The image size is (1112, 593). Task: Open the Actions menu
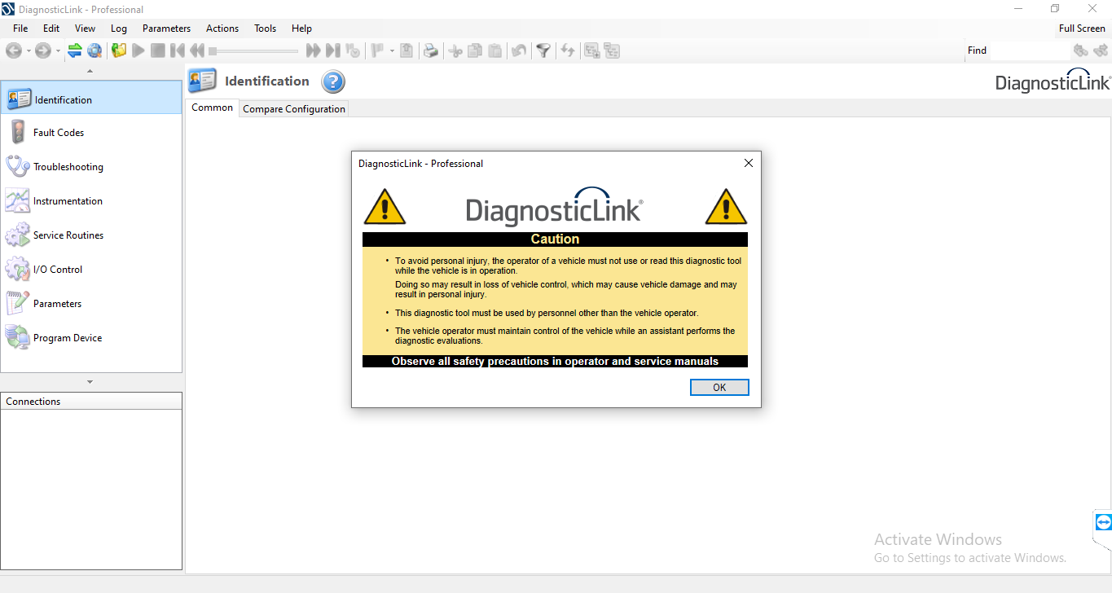point(222,28)
